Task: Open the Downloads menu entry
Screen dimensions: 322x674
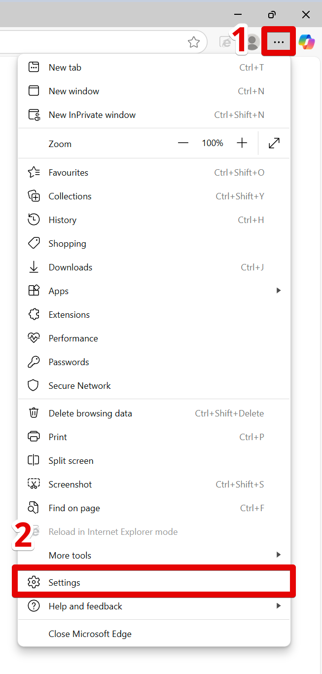Action: pyautogui.click(x=154, y=267)
